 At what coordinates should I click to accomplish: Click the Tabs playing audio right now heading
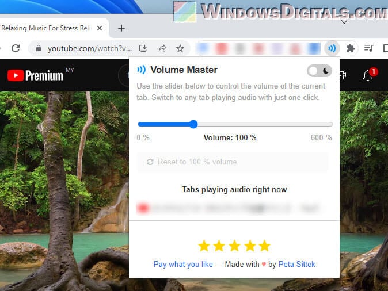234,189
